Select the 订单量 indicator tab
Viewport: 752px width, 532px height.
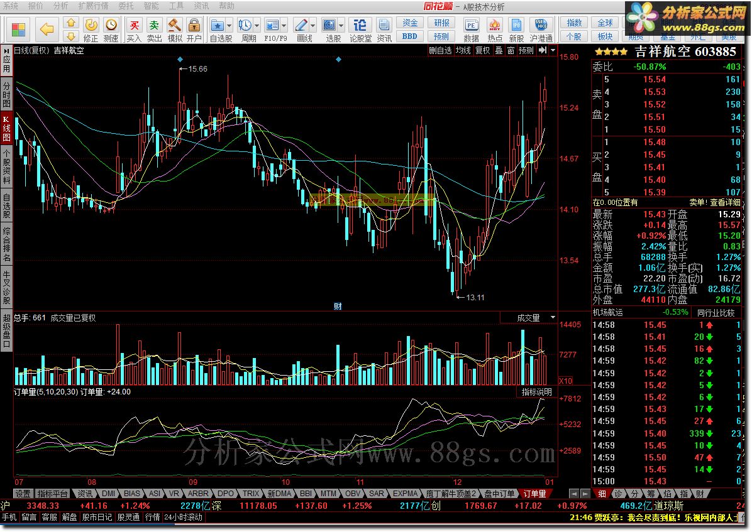pos(534,494)
